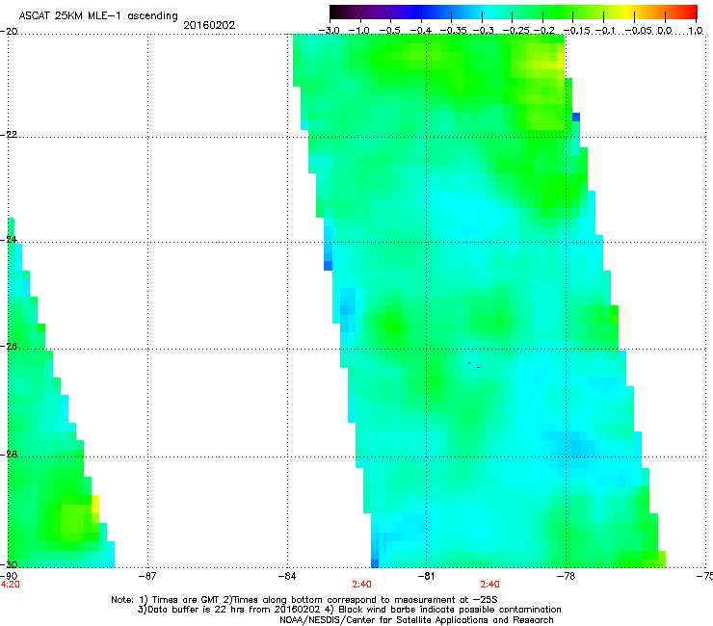Click the yellow cell at the swath's top right corner
713x626 pixels.
point(561,61)
